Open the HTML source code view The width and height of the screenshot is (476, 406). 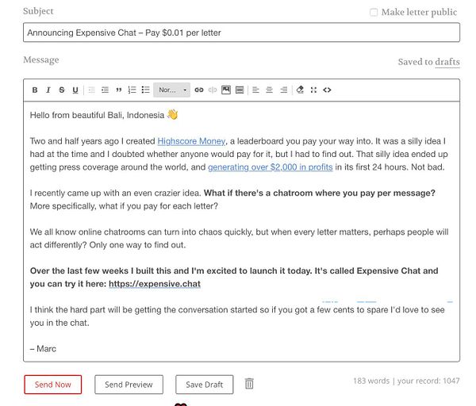click(327, 90)
